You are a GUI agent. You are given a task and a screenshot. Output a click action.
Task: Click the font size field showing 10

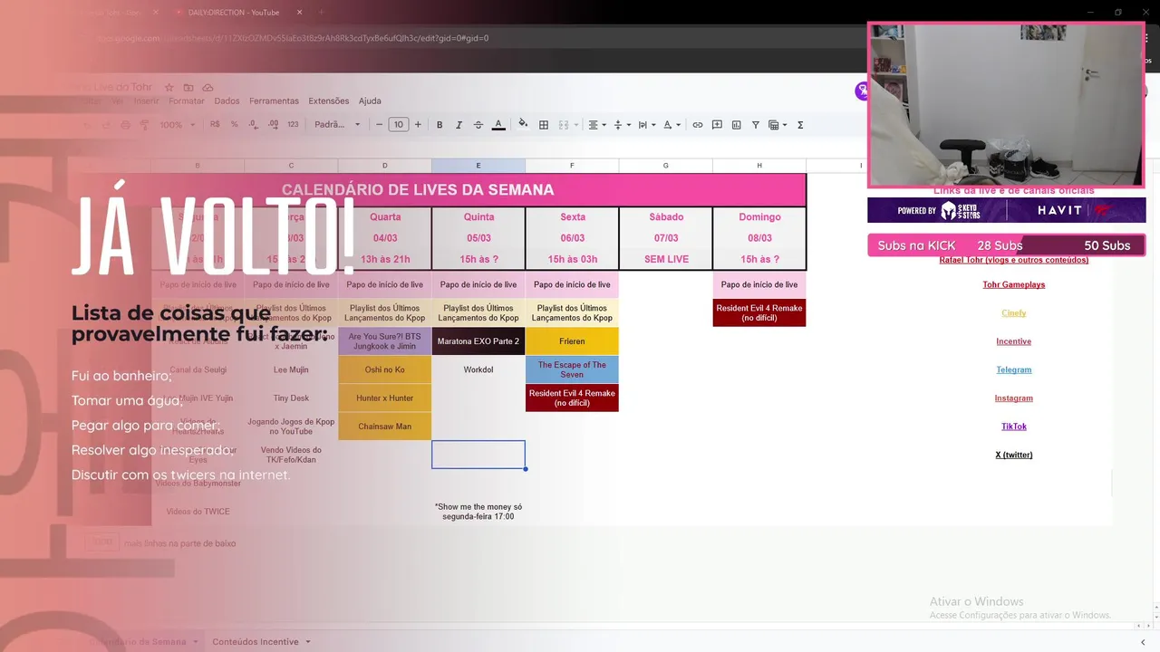tap(399, 125)
